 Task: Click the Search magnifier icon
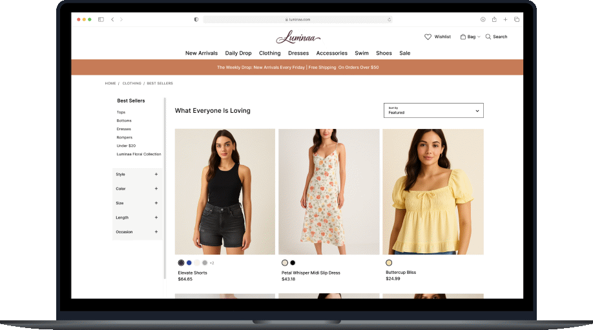[488, 37]
